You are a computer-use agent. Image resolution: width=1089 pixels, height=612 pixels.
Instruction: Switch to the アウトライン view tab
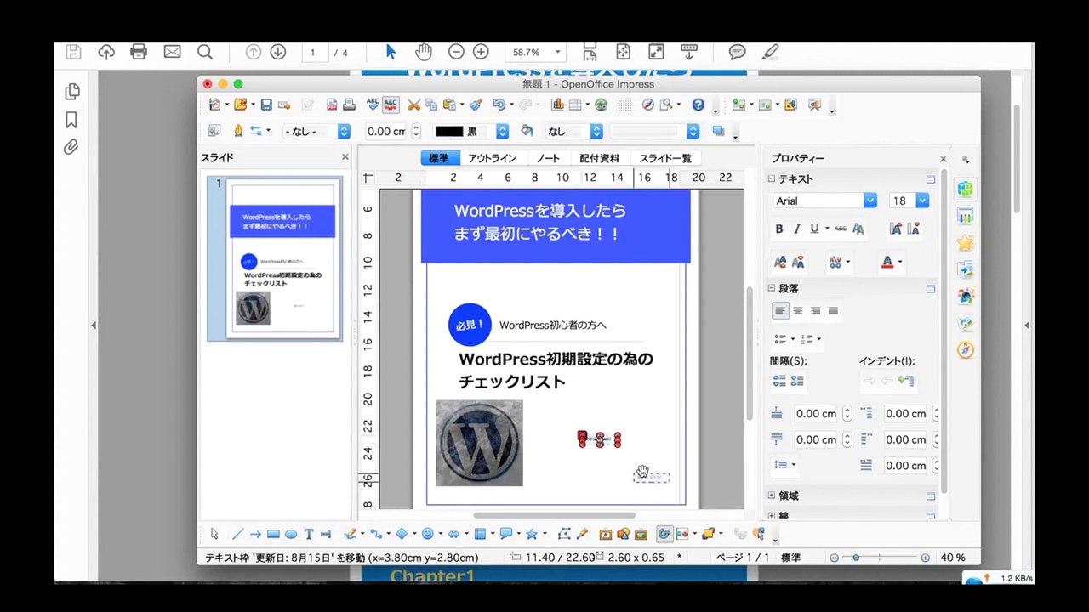click(x=492, y=158)
